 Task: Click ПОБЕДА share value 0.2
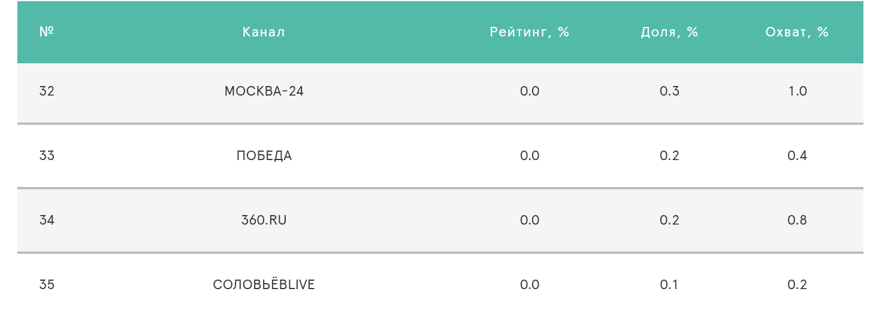(669, 156)
